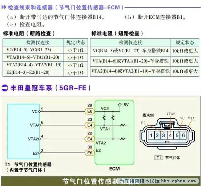
Task: Click pin 4 of the T1 connector
Action: click(x=171, y=135)
